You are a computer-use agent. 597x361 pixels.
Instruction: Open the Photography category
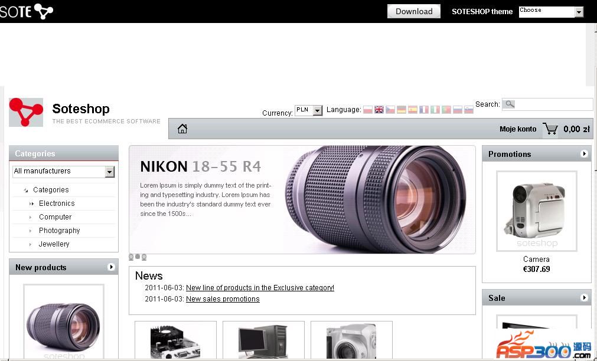(x=60, y=231)
